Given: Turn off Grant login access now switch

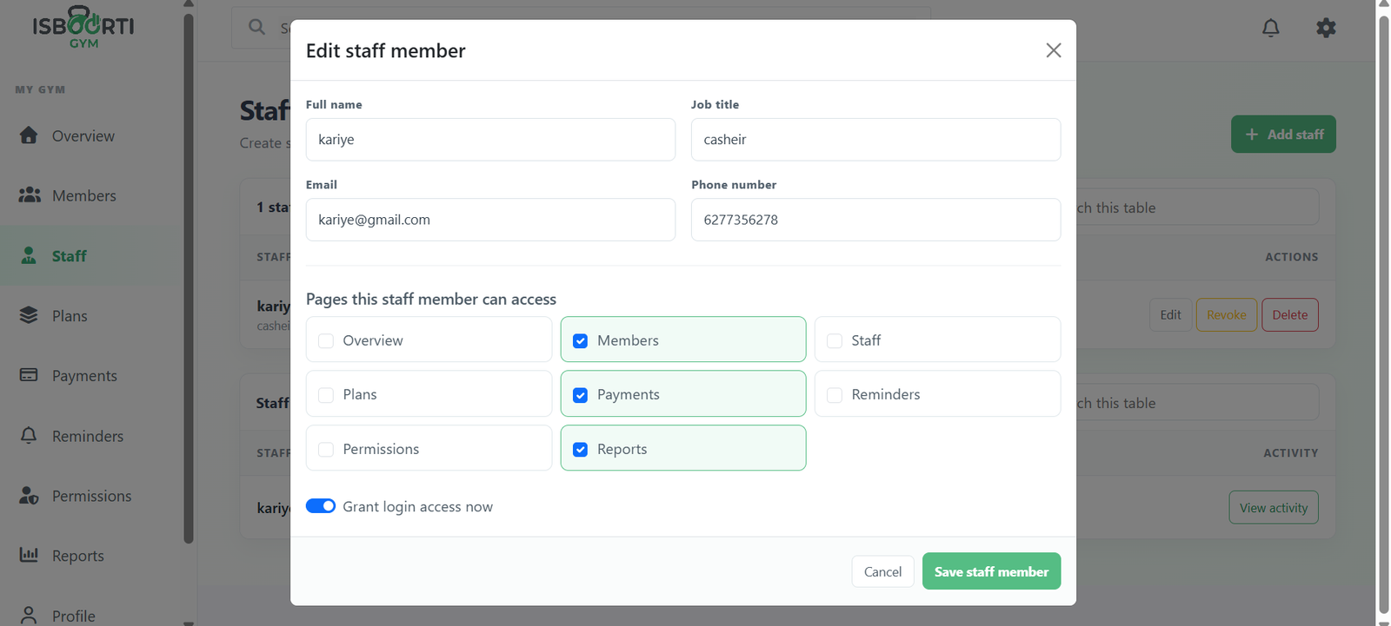Looking at the screenshot, I should pyautogui.click(x=321, y=506).
